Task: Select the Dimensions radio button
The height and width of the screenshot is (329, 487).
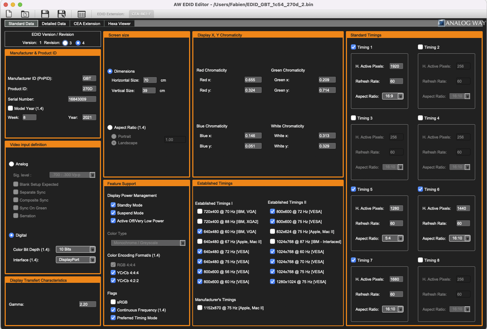Action: pyautogui.click(x=110, y=71)
